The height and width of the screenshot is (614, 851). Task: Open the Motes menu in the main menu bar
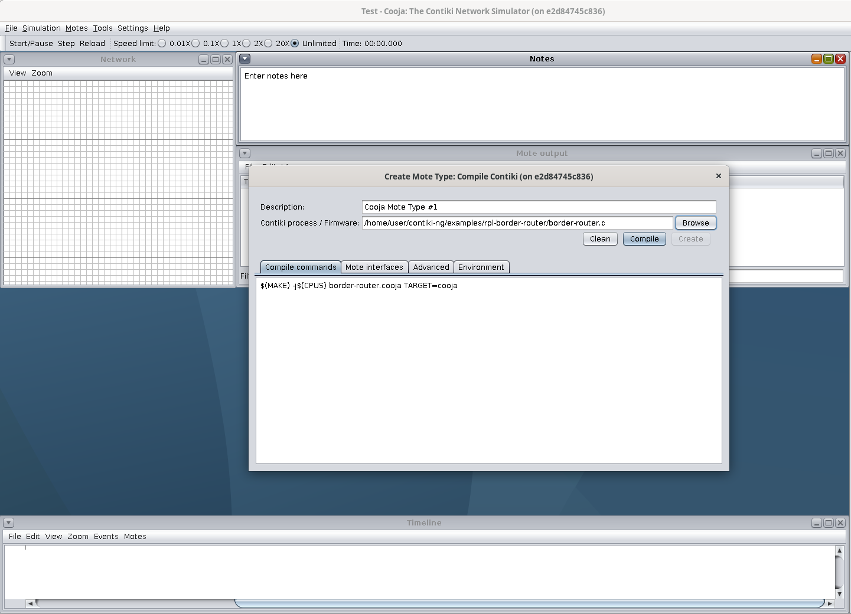pyautogui.click(x=76, y=28)
